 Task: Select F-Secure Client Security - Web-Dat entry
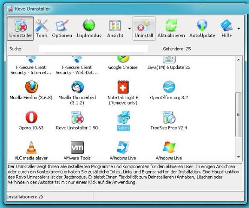(77, 65)
